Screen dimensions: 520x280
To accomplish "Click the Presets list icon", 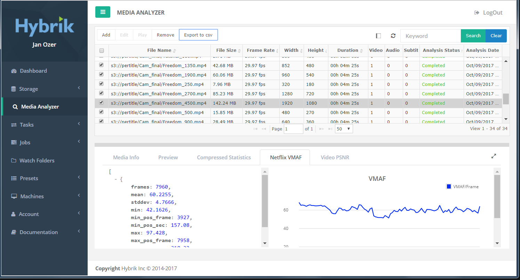I will click(x=14, y=178).
